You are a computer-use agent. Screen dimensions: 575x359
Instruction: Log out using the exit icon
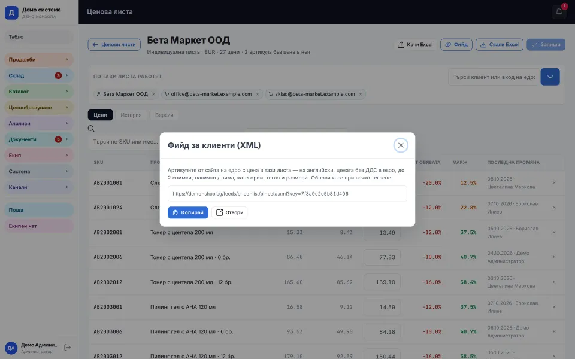(x=68, y=347)
